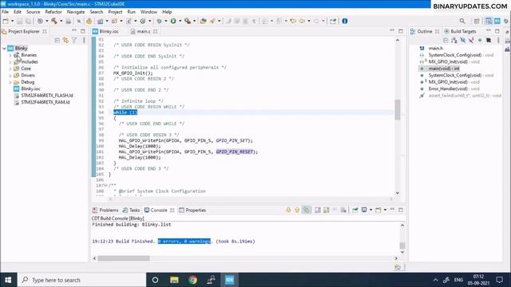Click the taskbar search box
Screen dimensions: 511x287
pos(81,280)
